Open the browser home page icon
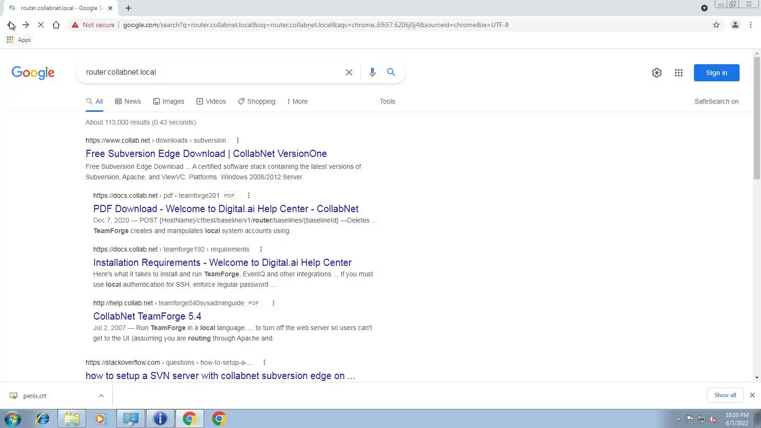761x428 pixels. [x=56, y=25]
